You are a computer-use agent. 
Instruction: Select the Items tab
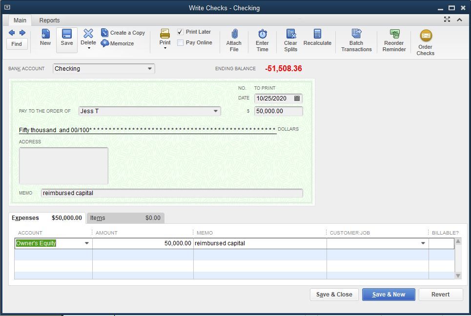[125, 218]
